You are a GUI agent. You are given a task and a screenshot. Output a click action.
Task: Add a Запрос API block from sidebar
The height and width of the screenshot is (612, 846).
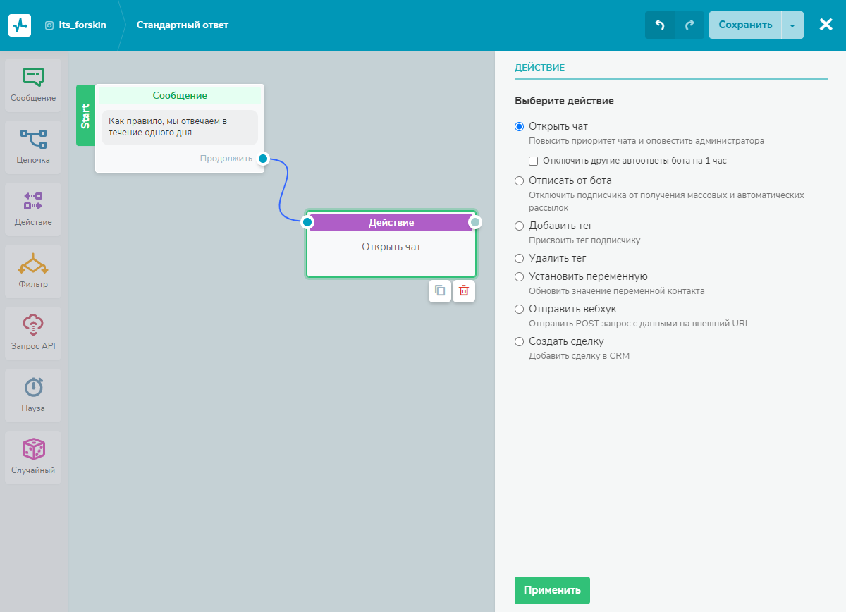33,333
